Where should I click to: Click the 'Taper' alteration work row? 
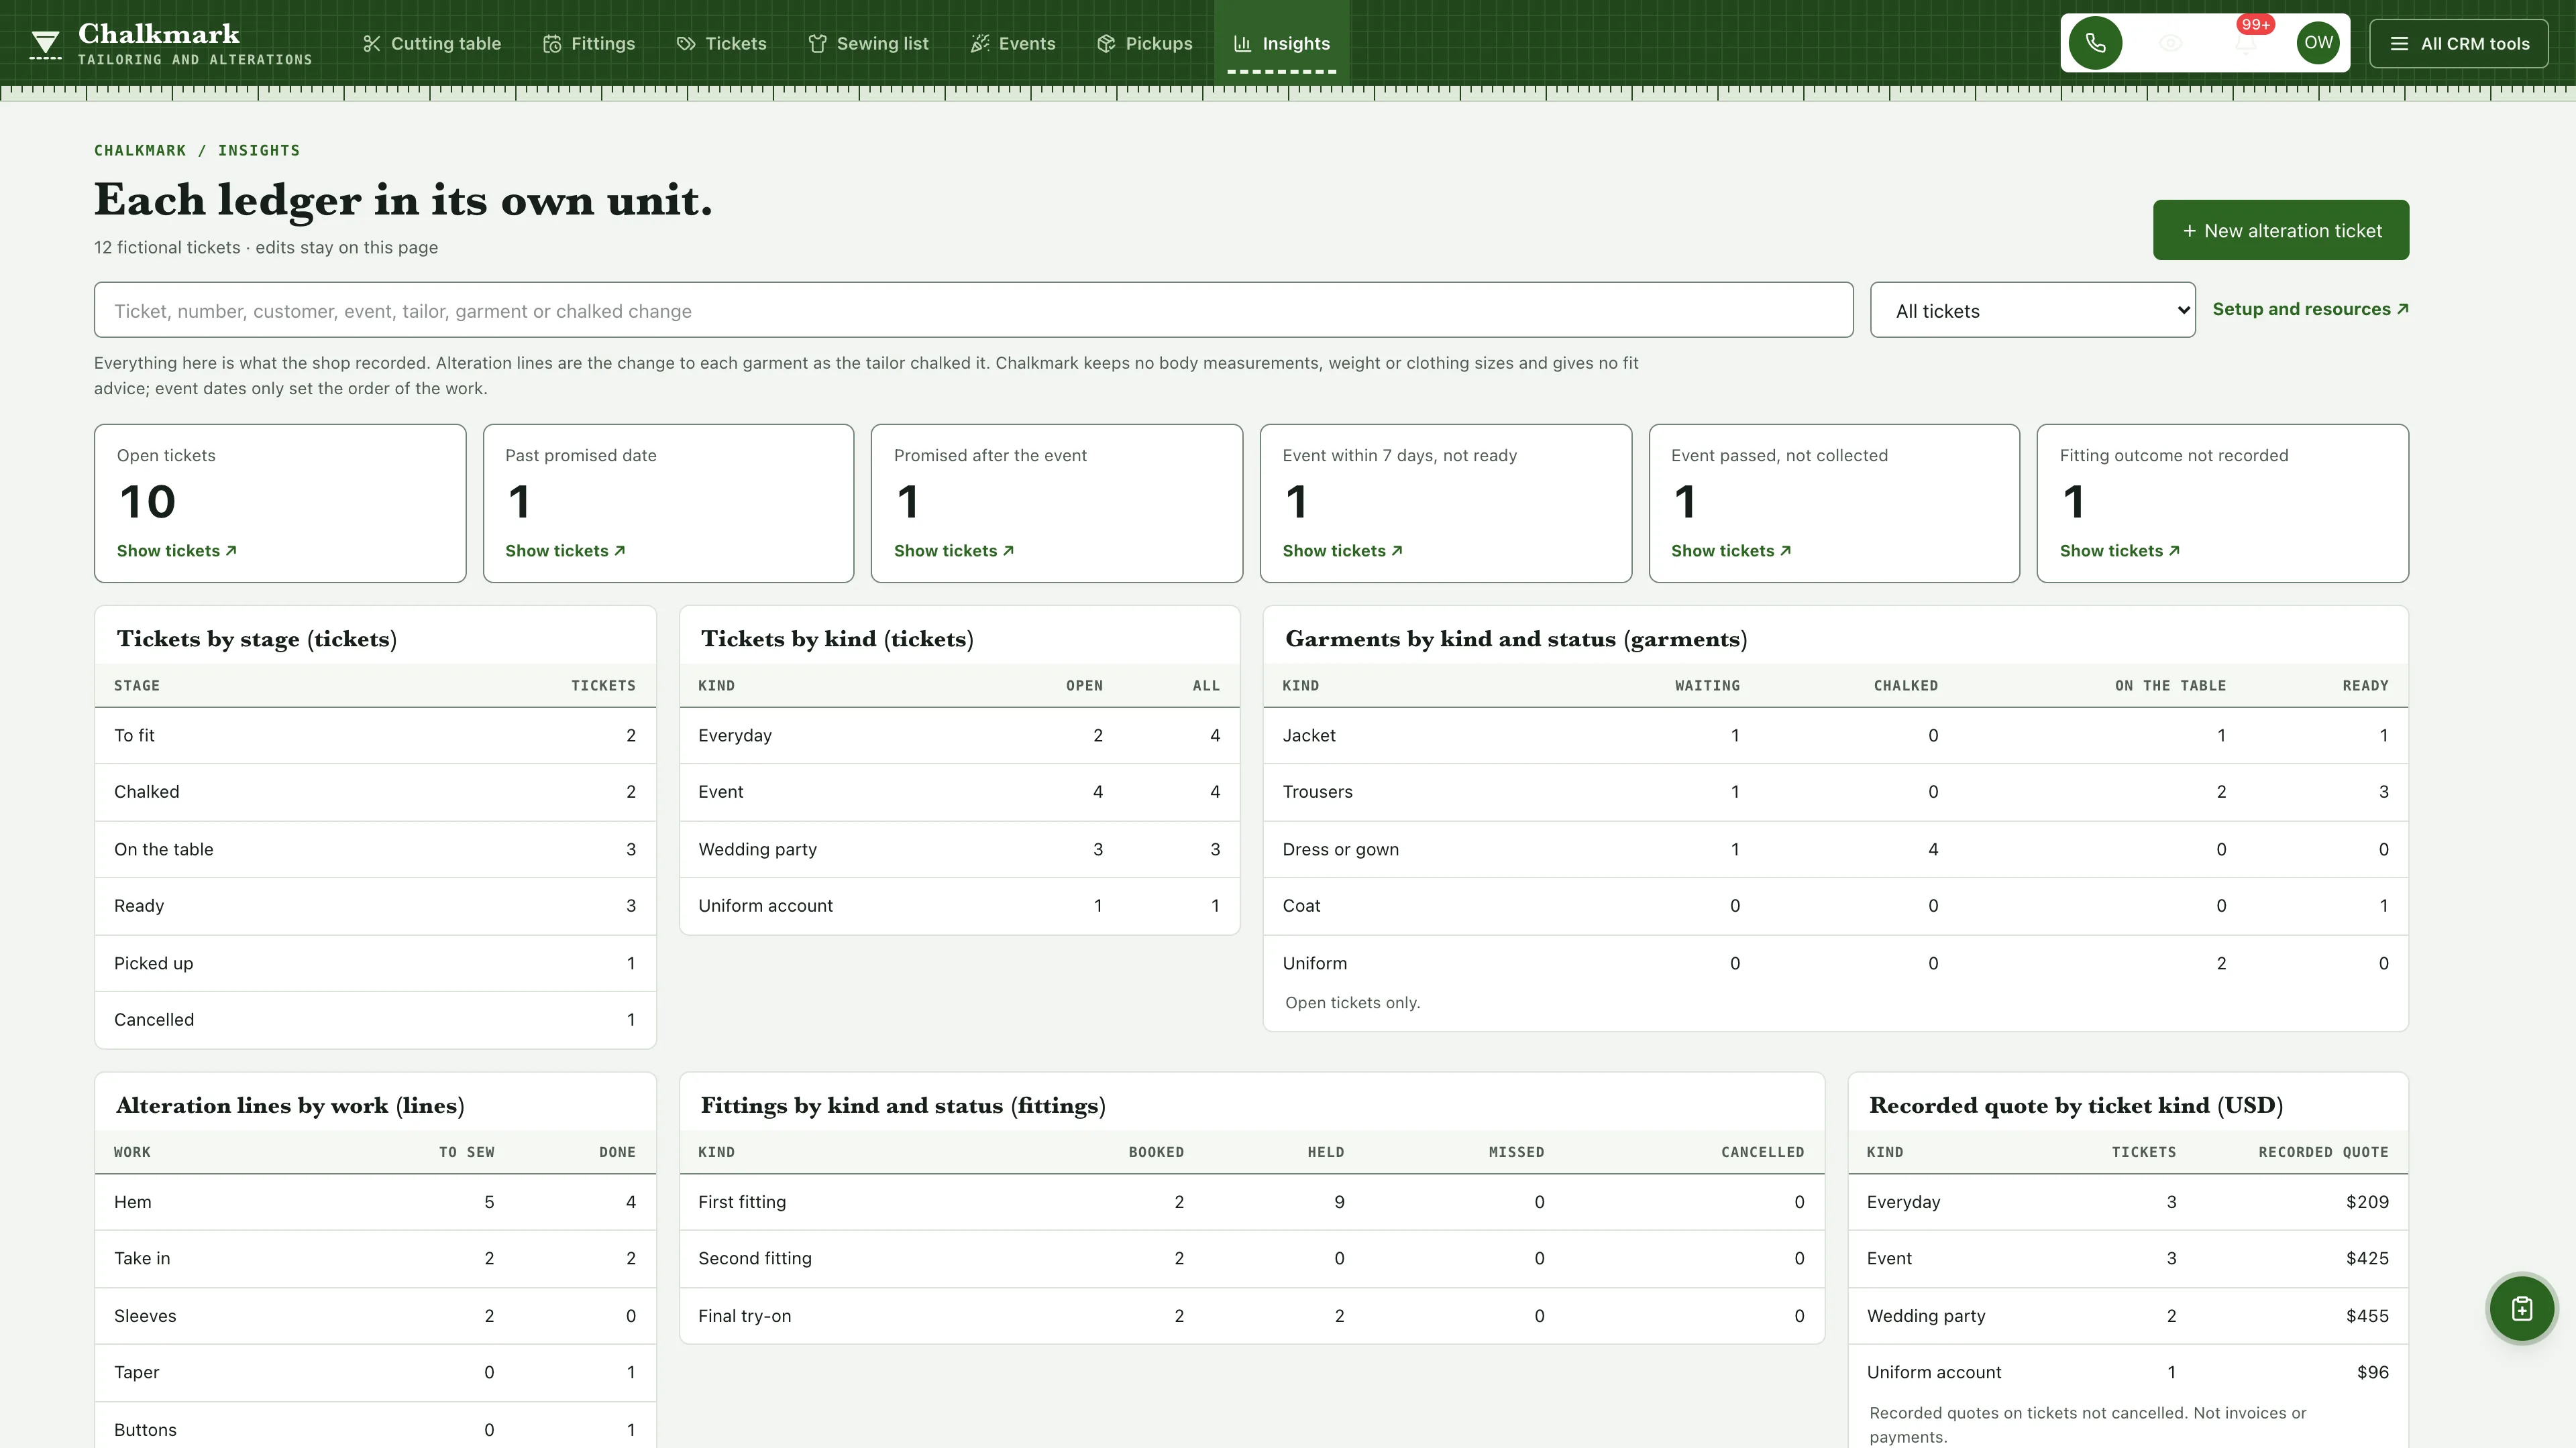tap(375, 1372)
